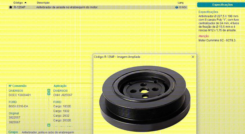Click the scrollbar handle under the up arrow
245x134 pixels.
pos(49,94)
